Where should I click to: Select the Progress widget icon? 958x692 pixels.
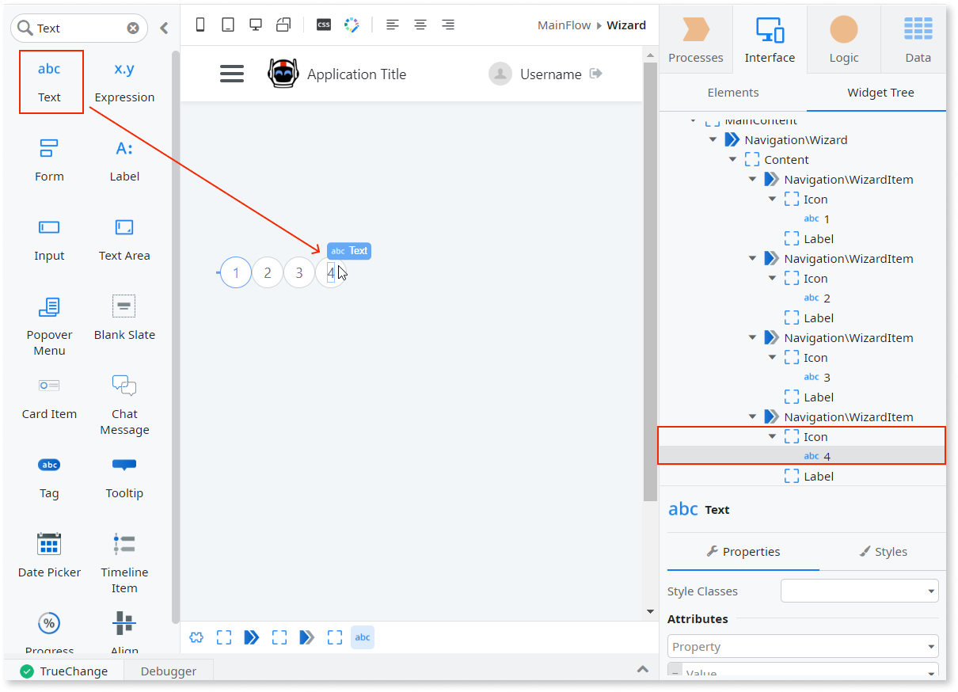point(49,623)
